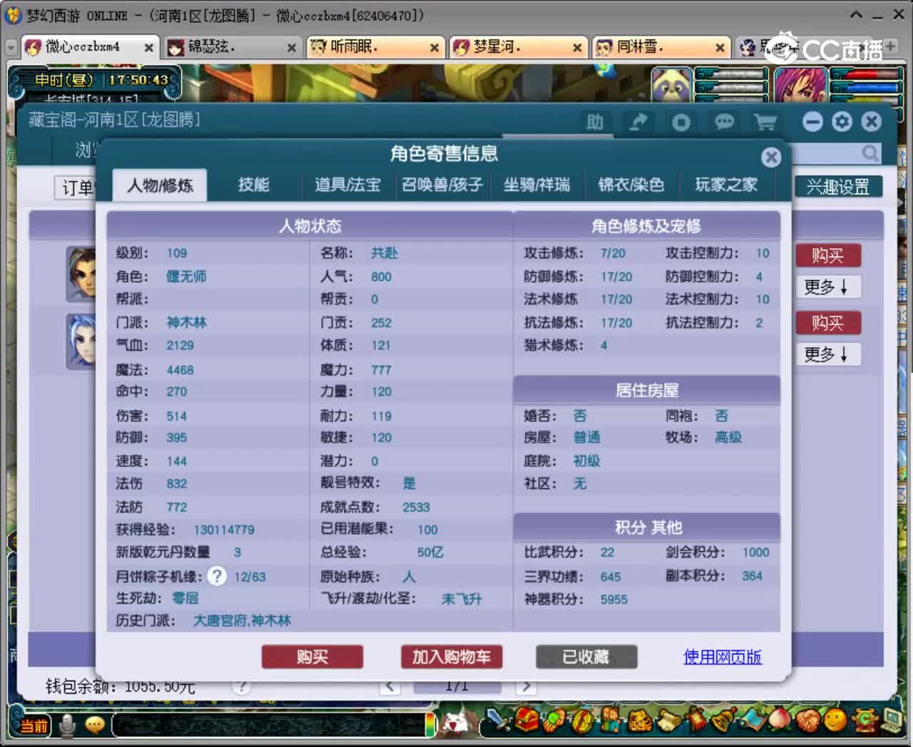The image size is (913, 747).
Task: Open the tab list dropdown left of account tabs
Action: pyautogui.click(x=11, y=48)
